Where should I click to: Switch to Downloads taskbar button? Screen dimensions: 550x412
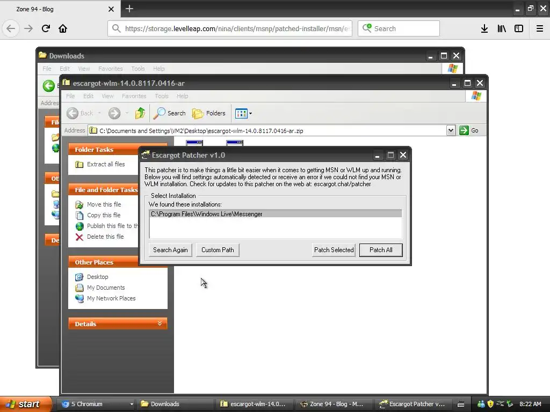(x=175, y=404)
